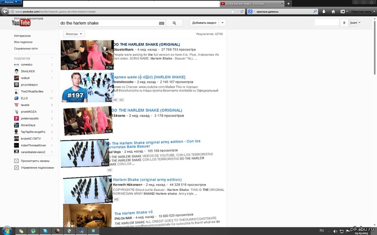
Task: Open the 'Гарлем шейк [HARLEM SHAKE]' video title
Action: (x=149, y=77)
